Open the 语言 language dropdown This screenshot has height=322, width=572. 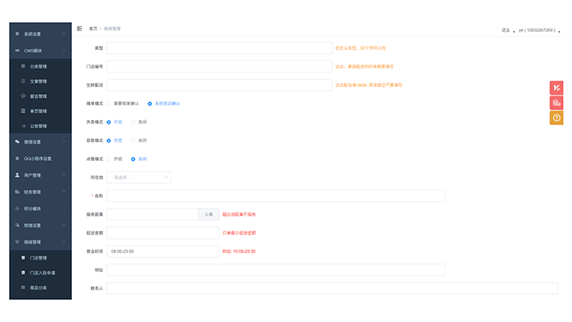507,30
